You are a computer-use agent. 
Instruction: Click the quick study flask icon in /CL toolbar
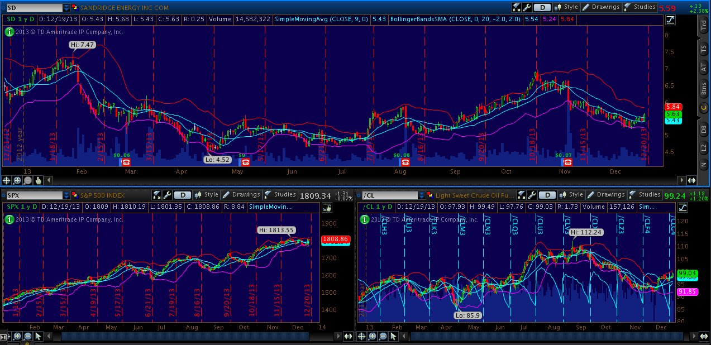(x=521, y=195)
